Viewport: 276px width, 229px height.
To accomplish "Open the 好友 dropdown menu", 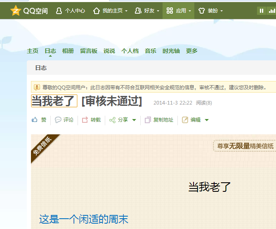I will 145,11.
